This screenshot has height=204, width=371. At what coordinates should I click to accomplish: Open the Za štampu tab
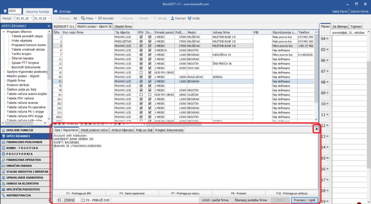[x=340, y=26]
